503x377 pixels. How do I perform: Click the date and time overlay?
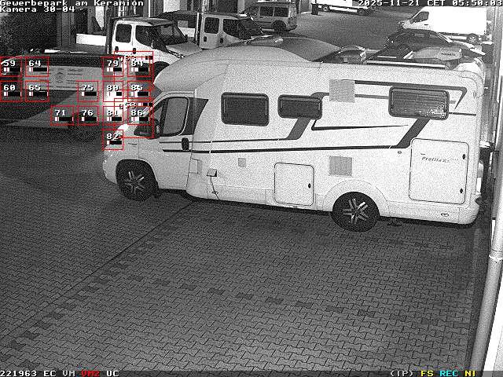429,3
